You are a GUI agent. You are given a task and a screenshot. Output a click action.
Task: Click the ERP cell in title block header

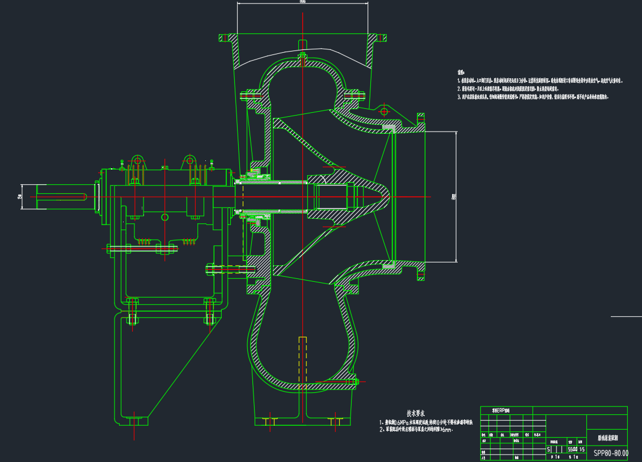501,410
